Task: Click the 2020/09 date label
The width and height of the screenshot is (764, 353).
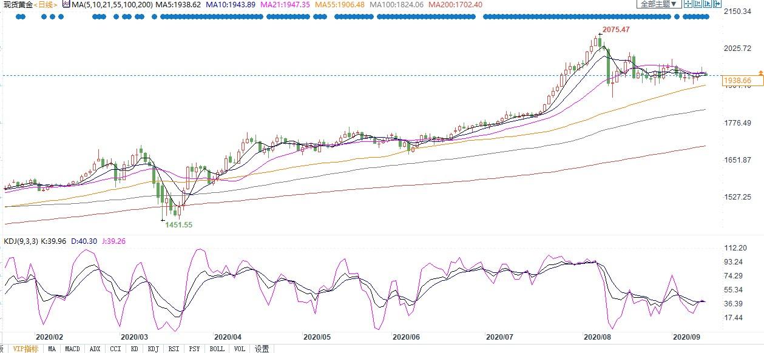Action: pos(688,337)
